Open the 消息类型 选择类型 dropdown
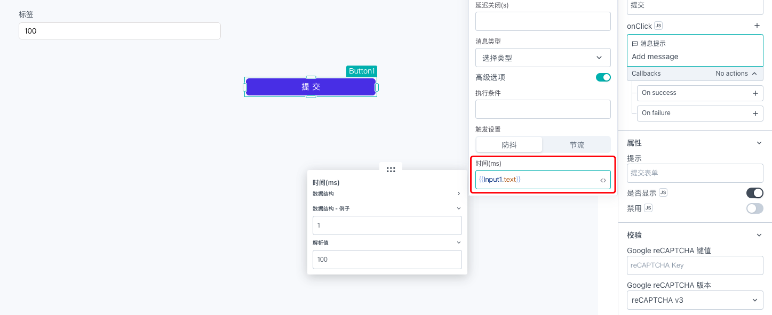The width and height of the screenshot is (772, 315). [x=543, y=58]
